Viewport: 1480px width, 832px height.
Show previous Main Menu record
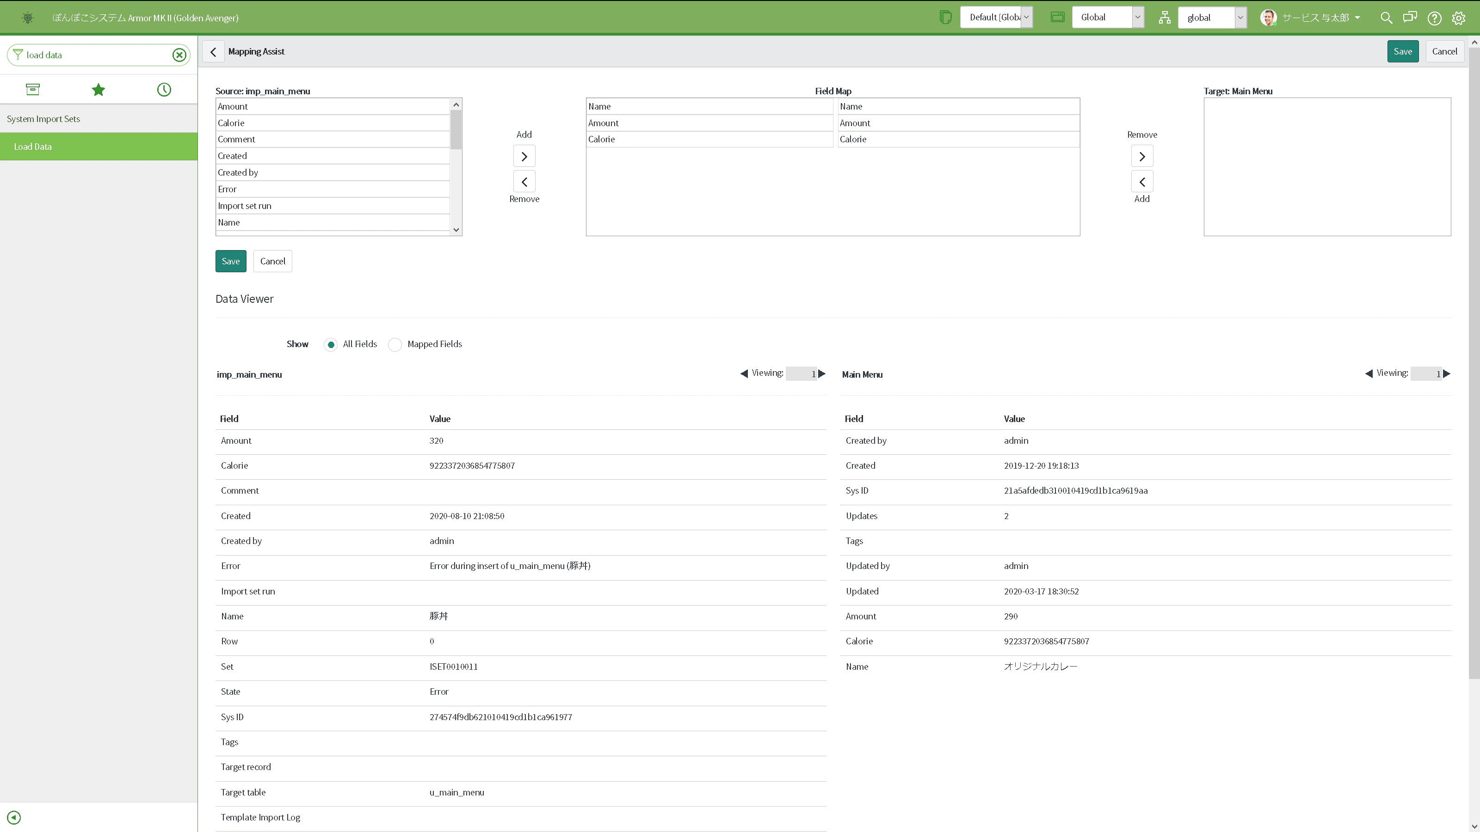1369,374
